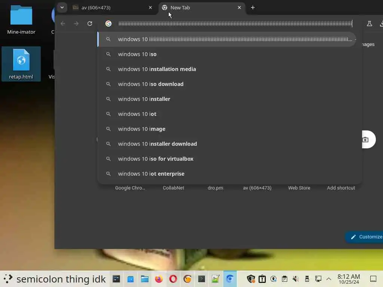Open the dro.pm shortcut
This screenshot has width=383, height=287.
point(215,188)
